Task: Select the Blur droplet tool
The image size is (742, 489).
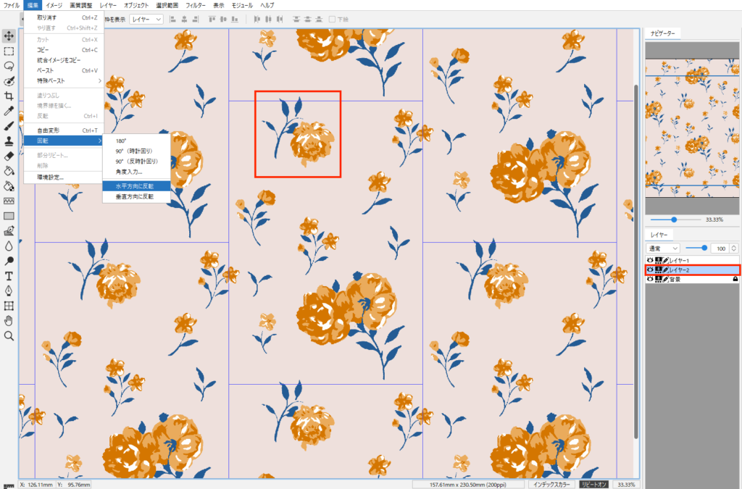Action: click(9, 246)
